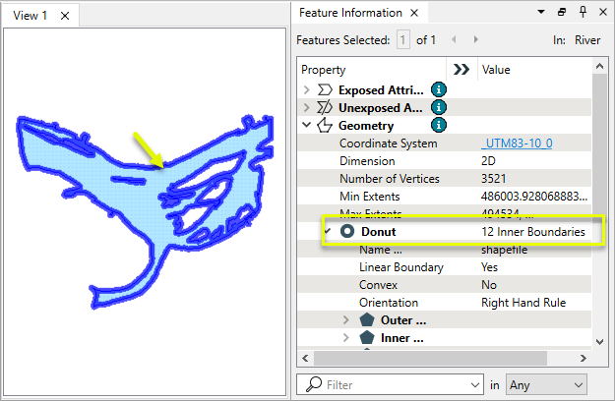This screenshot has width=615, height=401.
Task: Click the double-arrow icon in the table header
Action: coord(461,70)
